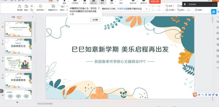Click the speaking indicator microphone (正在讲话)
Image resolution: width=219 pixels, height=107 pixels.
coord(185,4)
